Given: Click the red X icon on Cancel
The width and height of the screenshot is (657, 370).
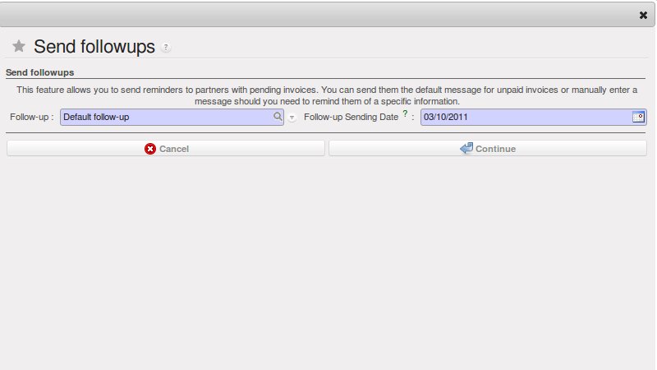Looking at the screenshot, I should coord(150,149).
